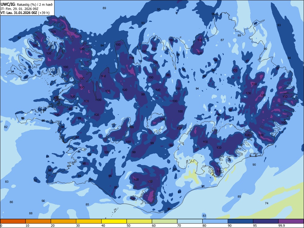Click the dark orange 0–10 legend swatch
Image resolution: width=304 pixels, height=228 pixels.
click(13, 221)
